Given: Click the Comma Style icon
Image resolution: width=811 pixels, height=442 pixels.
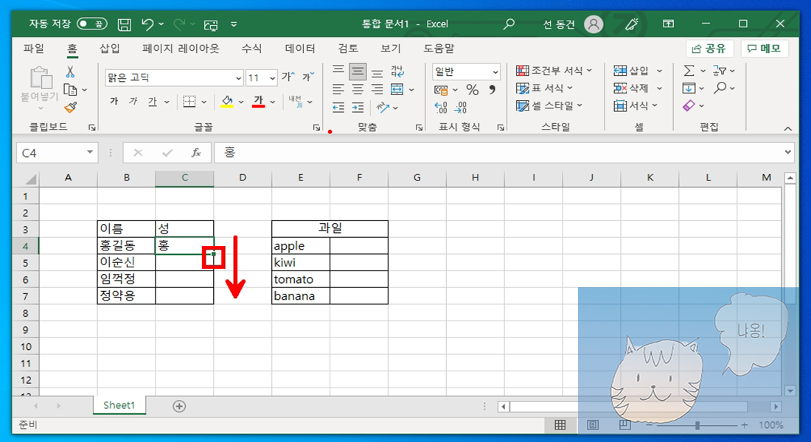Looking at the screenshot, I should [x=492, y=90].
